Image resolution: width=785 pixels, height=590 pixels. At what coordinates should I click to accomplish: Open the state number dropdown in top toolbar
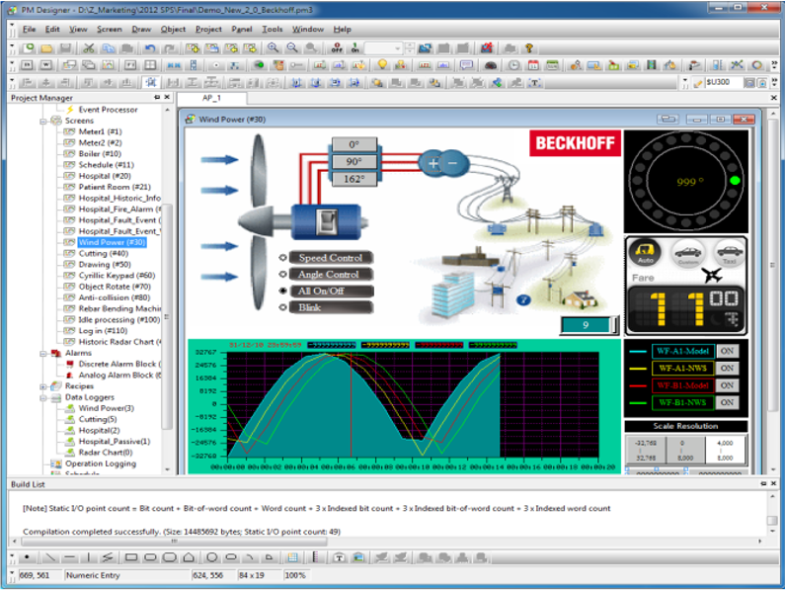click(x=398, y=48)
